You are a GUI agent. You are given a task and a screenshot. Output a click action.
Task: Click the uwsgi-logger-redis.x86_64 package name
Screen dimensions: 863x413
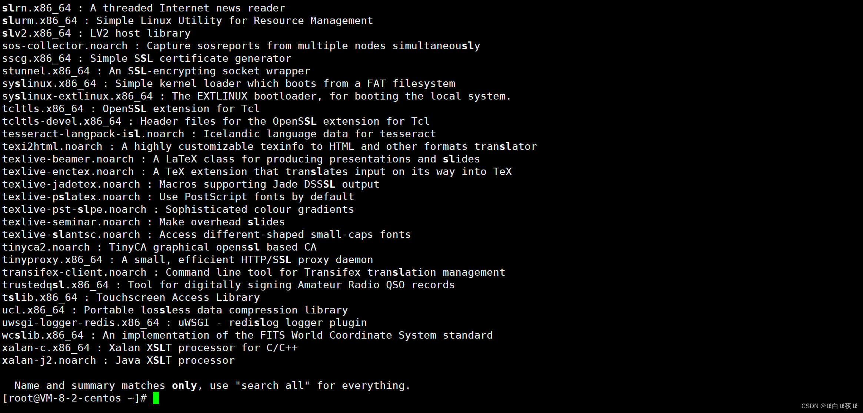pyautogui.click(x=80, y=323)
